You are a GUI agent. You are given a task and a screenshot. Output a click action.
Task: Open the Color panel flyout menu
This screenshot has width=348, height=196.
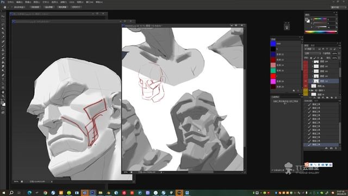point(336,15)
